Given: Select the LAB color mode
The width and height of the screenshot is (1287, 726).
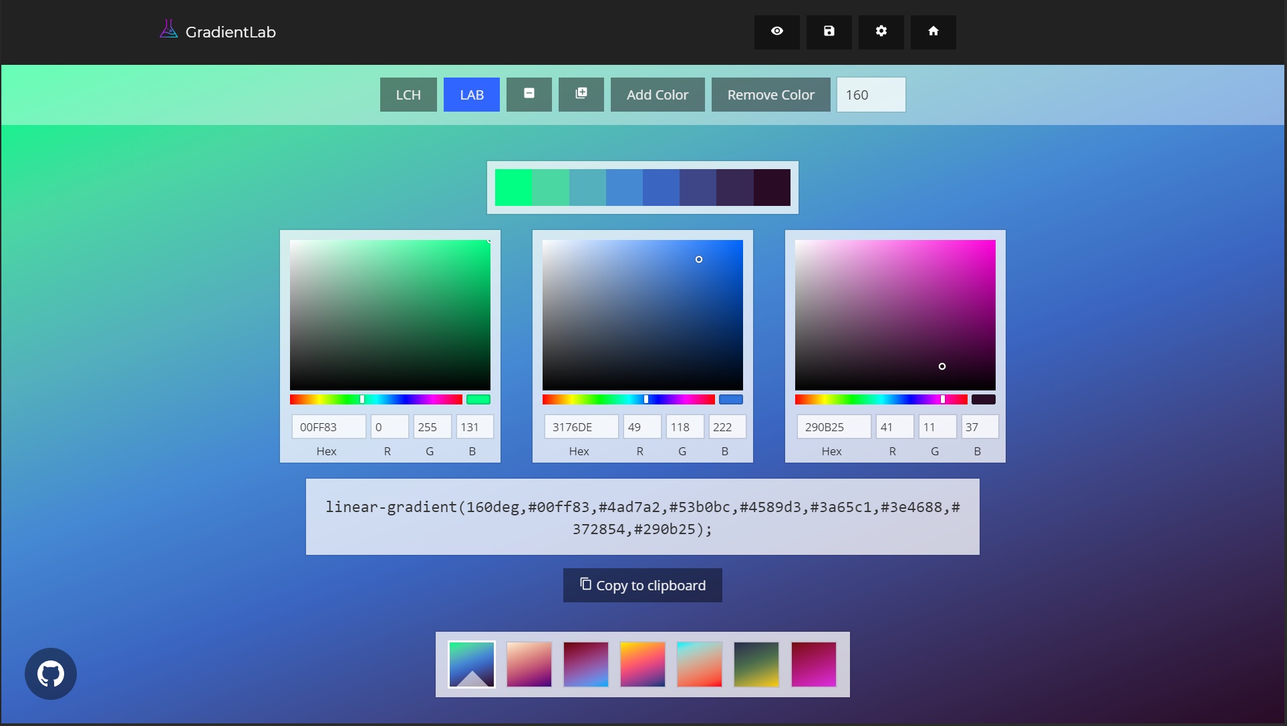Looking at the screenshot, I should (471, 94).
